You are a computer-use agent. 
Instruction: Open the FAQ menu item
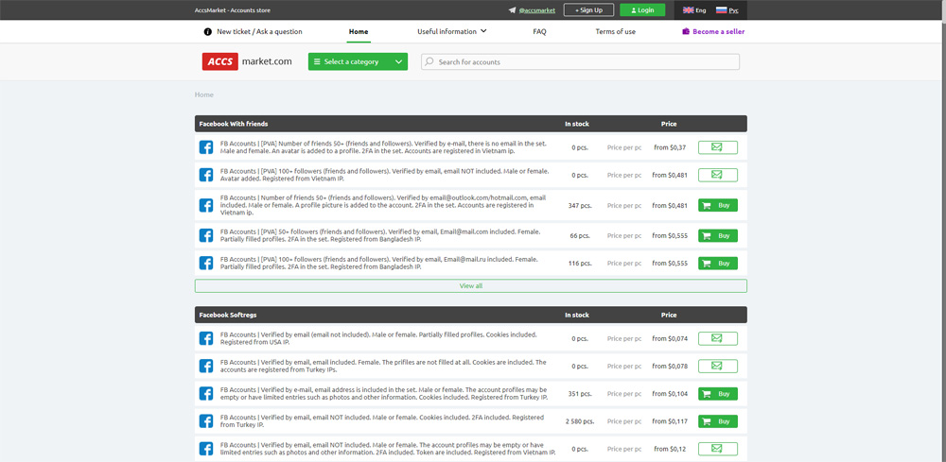pyautogui.click(x=539, y=31)
